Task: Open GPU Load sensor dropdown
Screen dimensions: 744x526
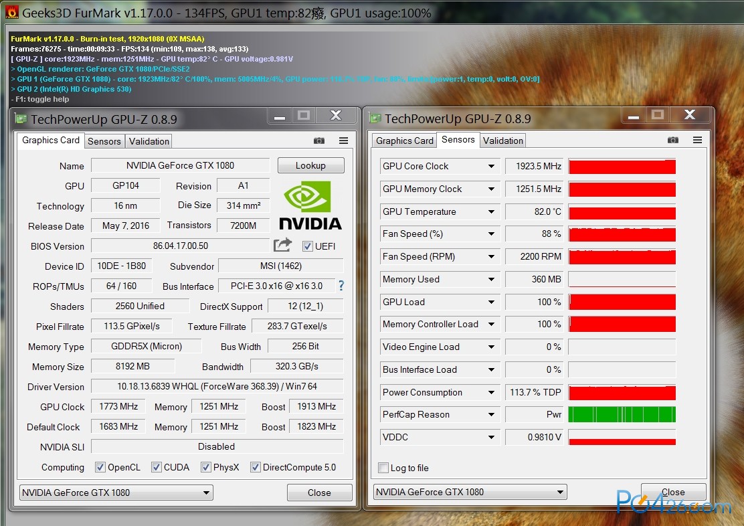Action: tap(491, 302)
